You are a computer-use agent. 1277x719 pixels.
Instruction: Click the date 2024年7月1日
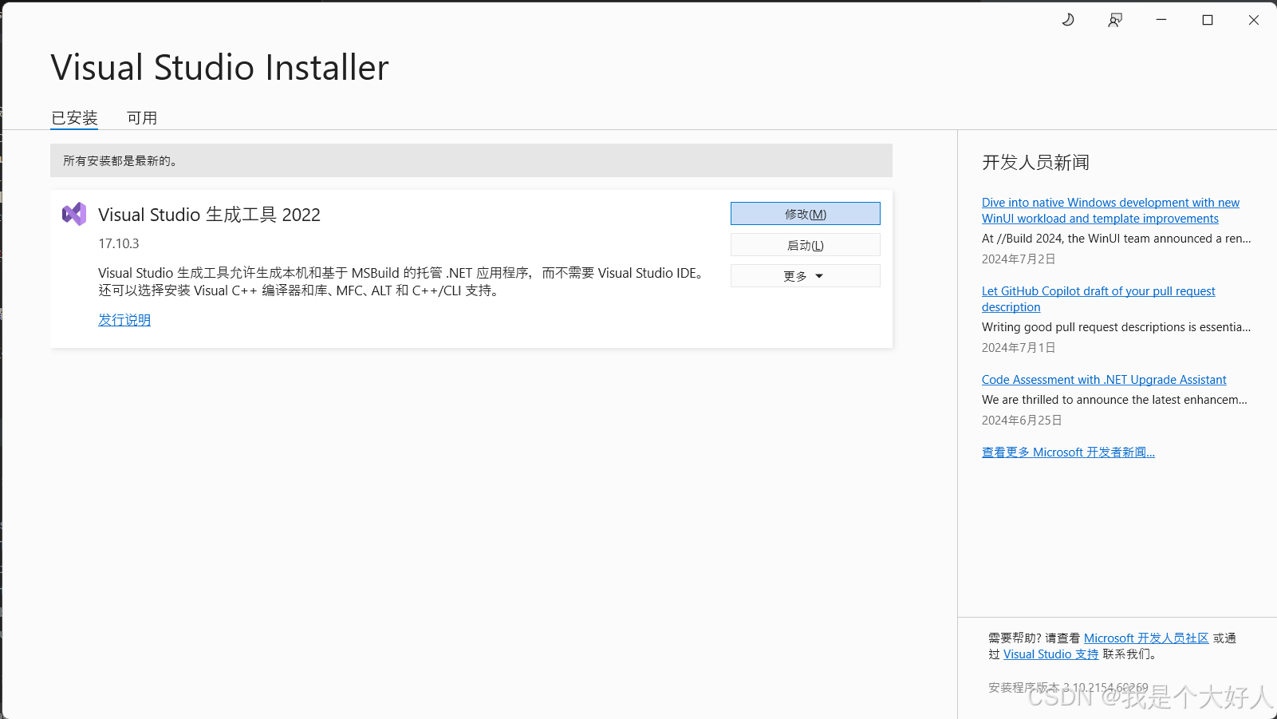point(1019,348)
